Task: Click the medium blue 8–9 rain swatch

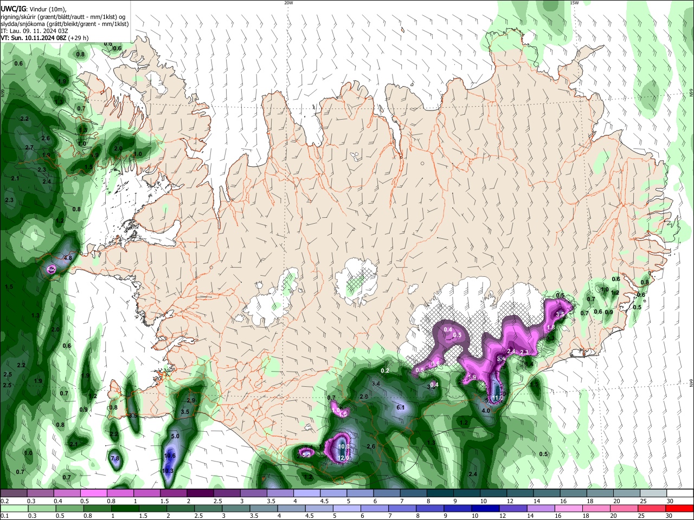Action: point(429,508)
